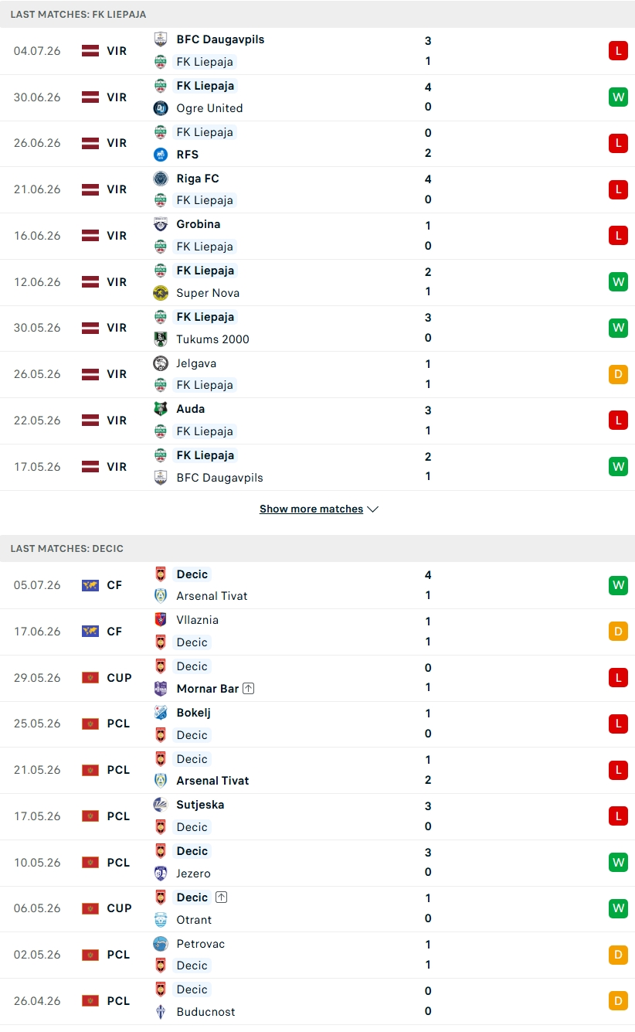Viewport: 635px width, 1032px height.
Task: Click the Ogre United team logo
Action: click(x=161, y=108)
